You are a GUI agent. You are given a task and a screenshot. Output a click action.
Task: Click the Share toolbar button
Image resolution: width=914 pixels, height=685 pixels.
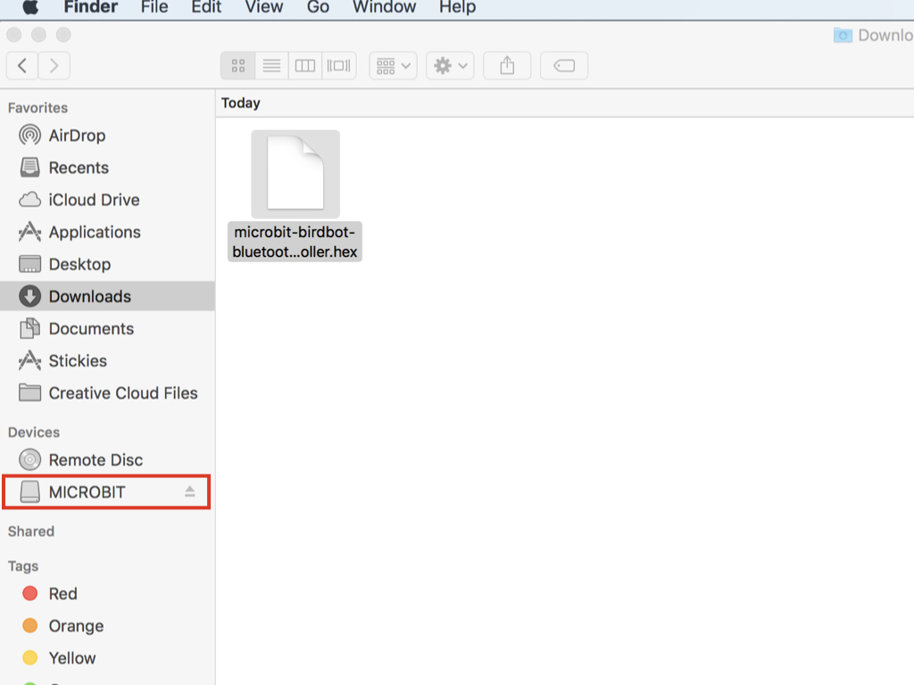507,65
